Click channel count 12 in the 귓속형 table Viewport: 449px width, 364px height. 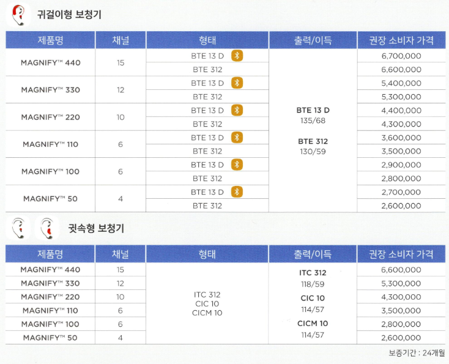pos(121,283)
